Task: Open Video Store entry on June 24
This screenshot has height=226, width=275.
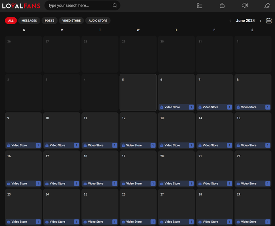Action: 61,222
